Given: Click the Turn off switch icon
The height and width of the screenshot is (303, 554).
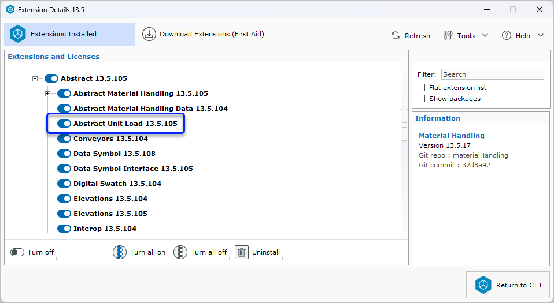Looking at the screenshot, I should click(17, 252).
